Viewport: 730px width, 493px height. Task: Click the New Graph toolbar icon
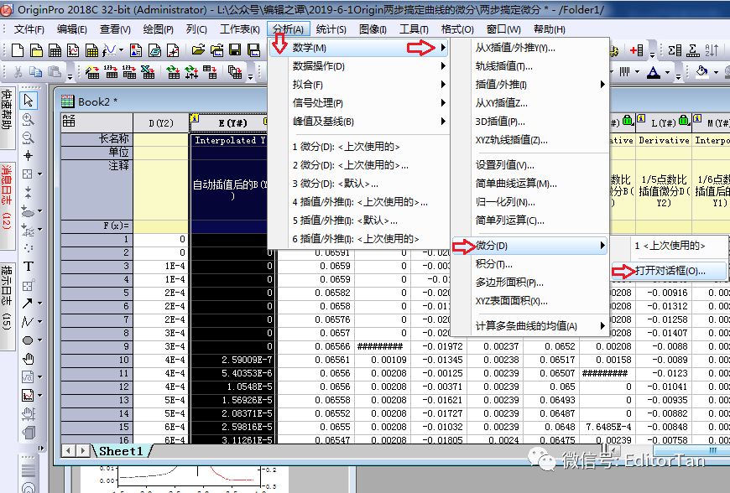[73, 49]
